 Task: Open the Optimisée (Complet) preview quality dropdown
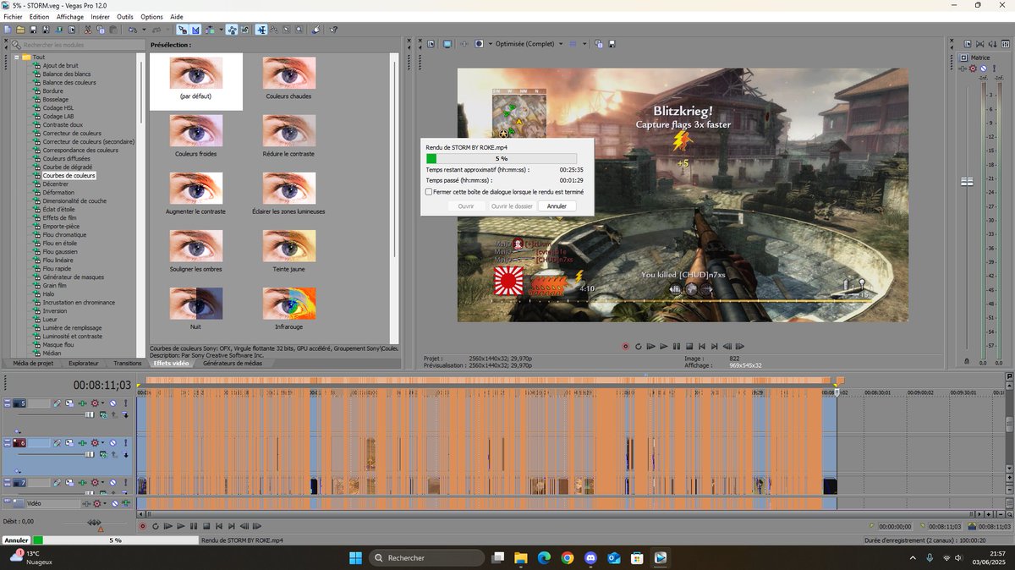[x=561, y=44]
